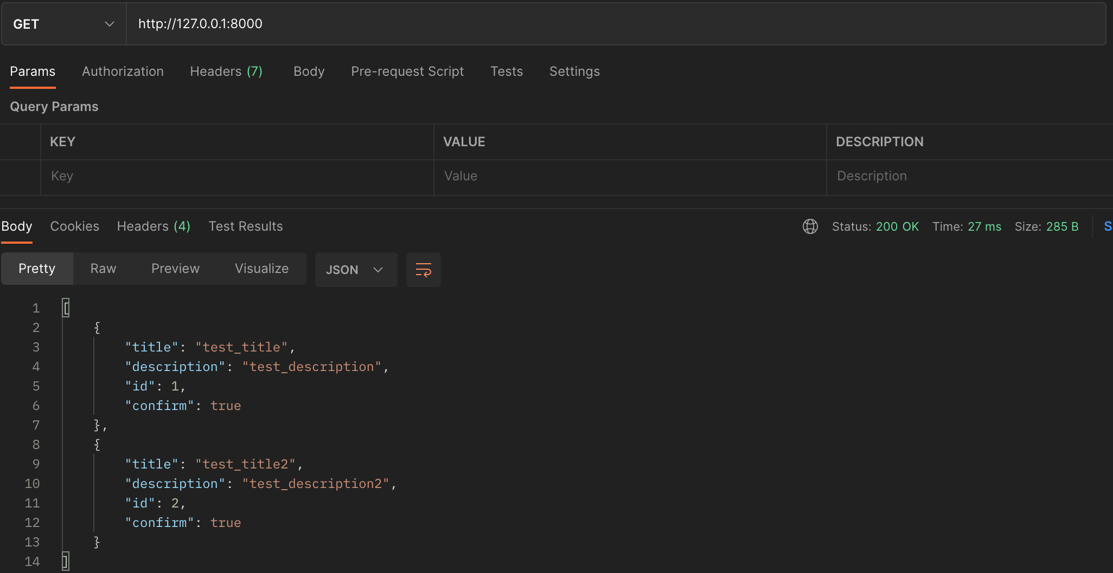Click the "test_description2" value on line 10
The height and width of the screenshot is (573, 1113).
coord(316,484)
